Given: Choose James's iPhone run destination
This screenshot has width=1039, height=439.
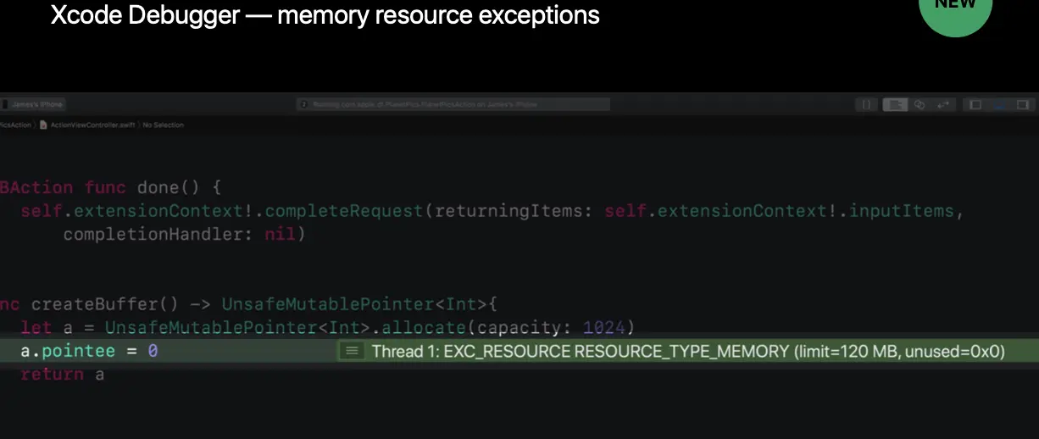Looking at the screenshot, I should pyautogui.click(x=34, y=104).
